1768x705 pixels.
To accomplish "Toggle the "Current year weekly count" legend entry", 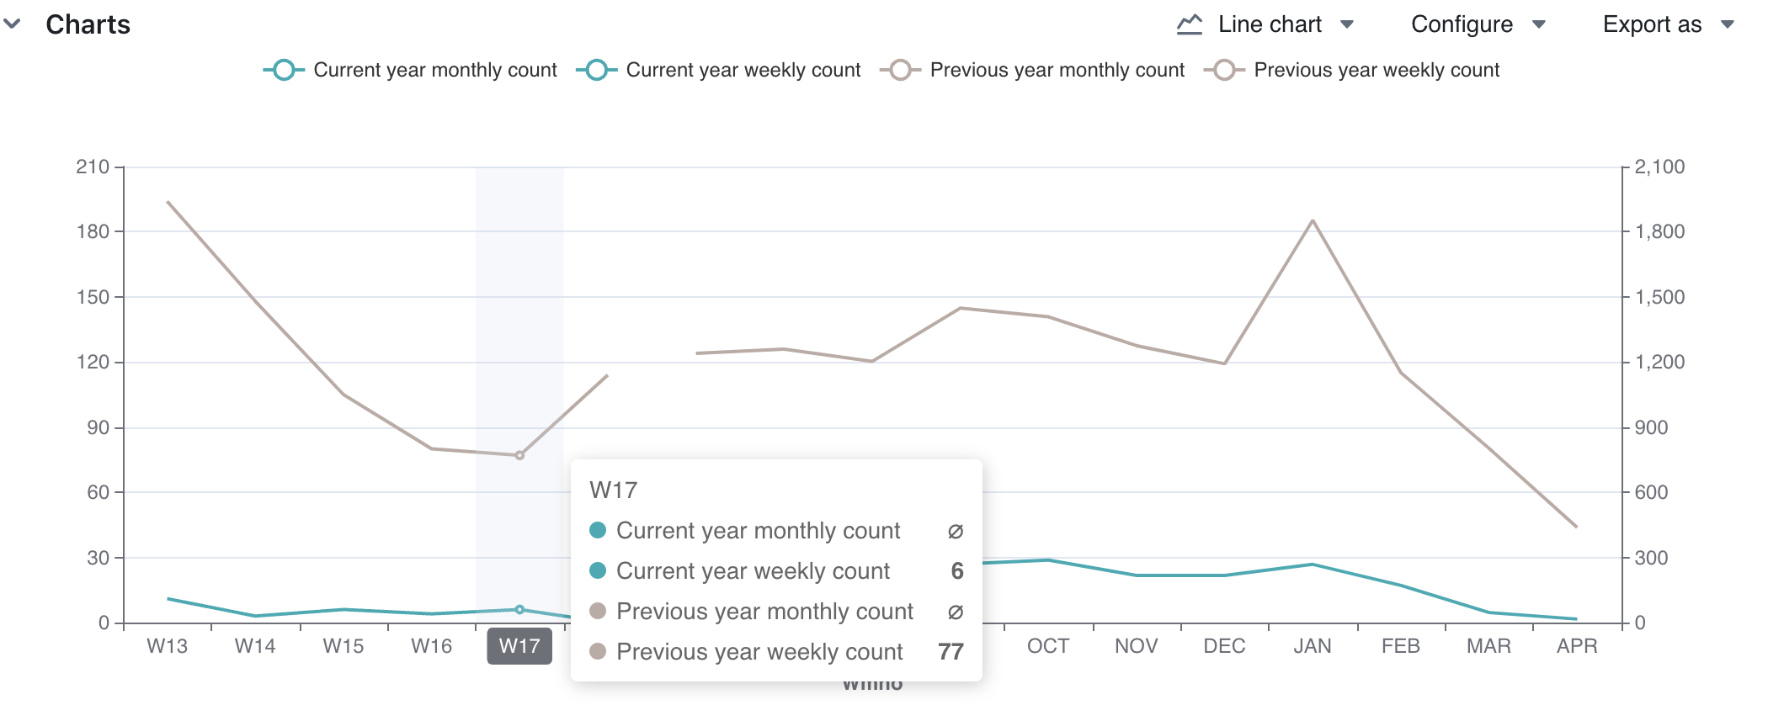I will pos(742,70).
